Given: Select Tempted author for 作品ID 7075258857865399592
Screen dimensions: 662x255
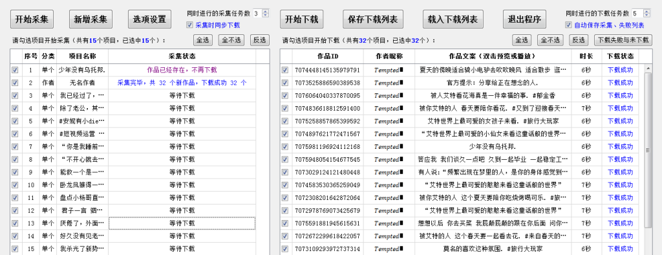Looking at the screenshot, I should tap(389, 121).
